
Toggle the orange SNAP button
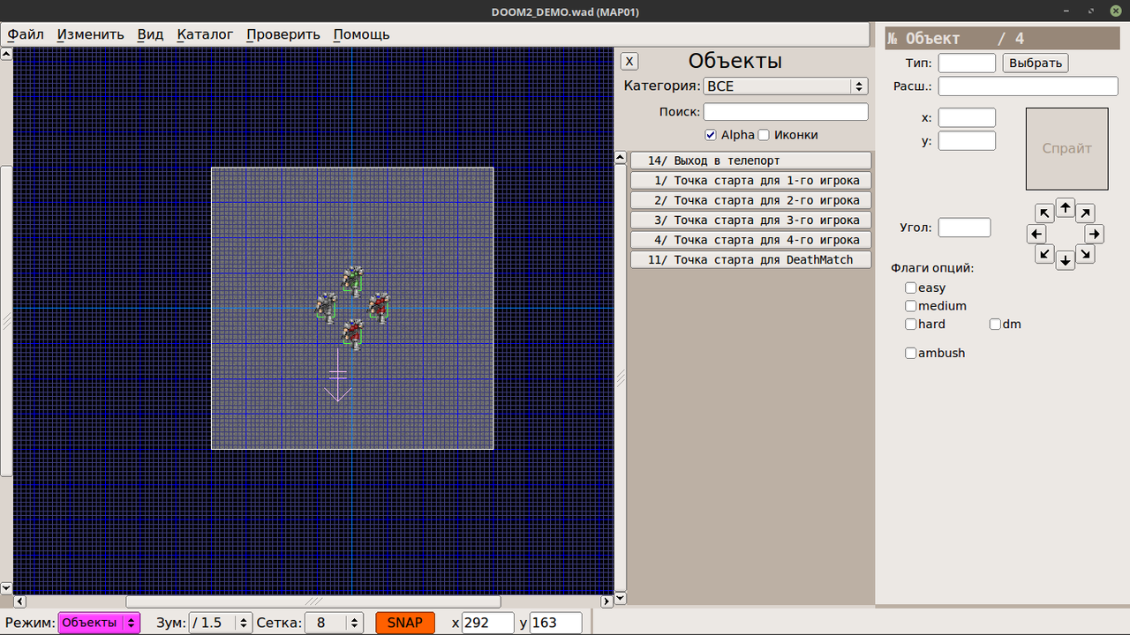tap(405, 623)
